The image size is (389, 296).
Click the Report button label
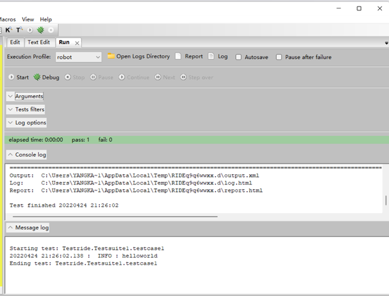pyautogui.click(x=194, y=56)
